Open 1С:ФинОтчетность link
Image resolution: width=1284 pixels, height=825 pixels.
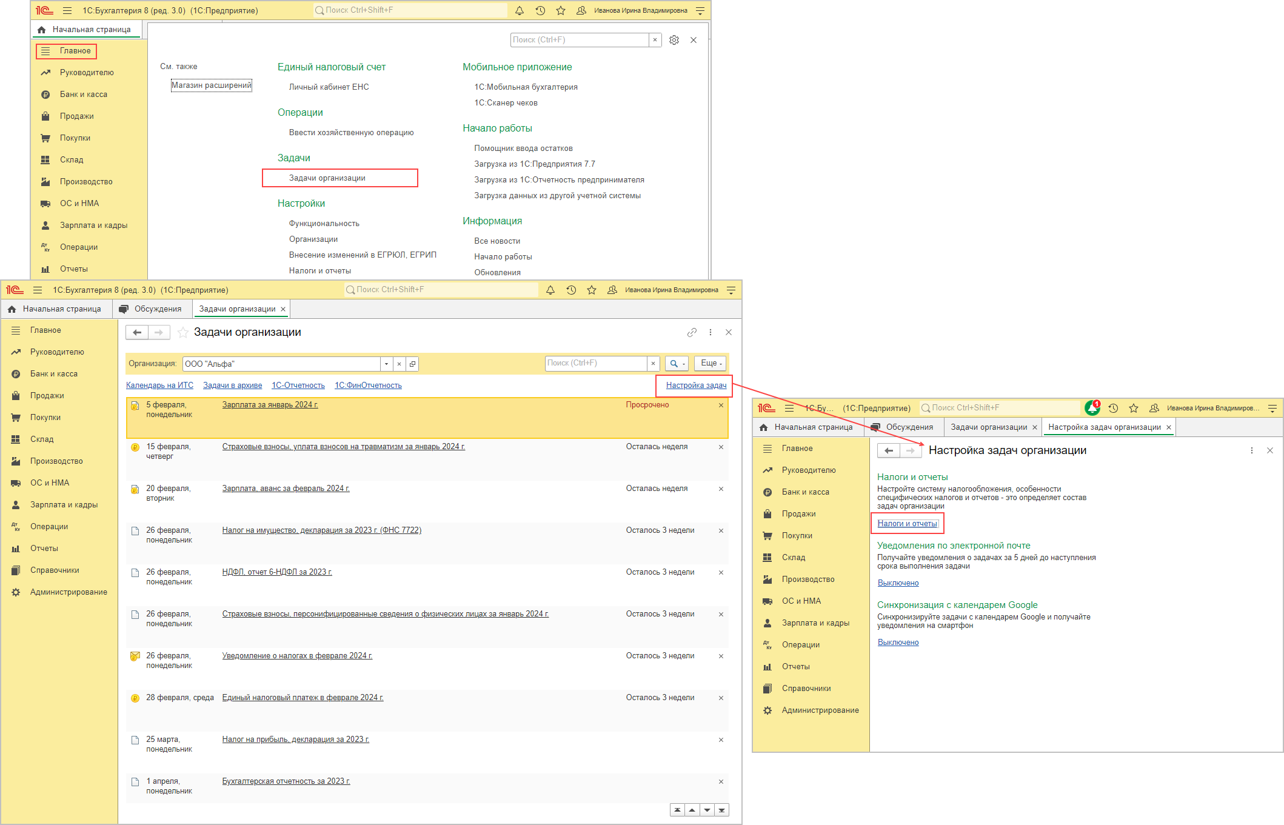tap(369, 386)
